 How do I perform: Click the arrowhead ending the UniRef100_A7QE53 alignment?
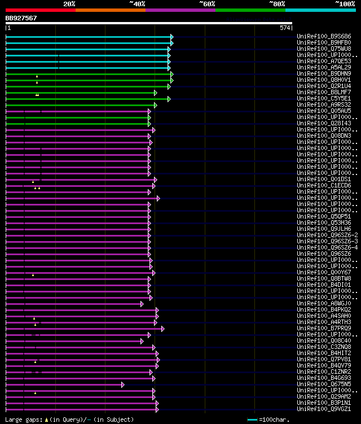pos(169,62)
